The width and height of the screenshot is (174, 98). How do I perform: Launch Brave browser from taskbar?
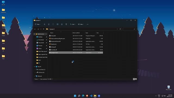[87, 96]
